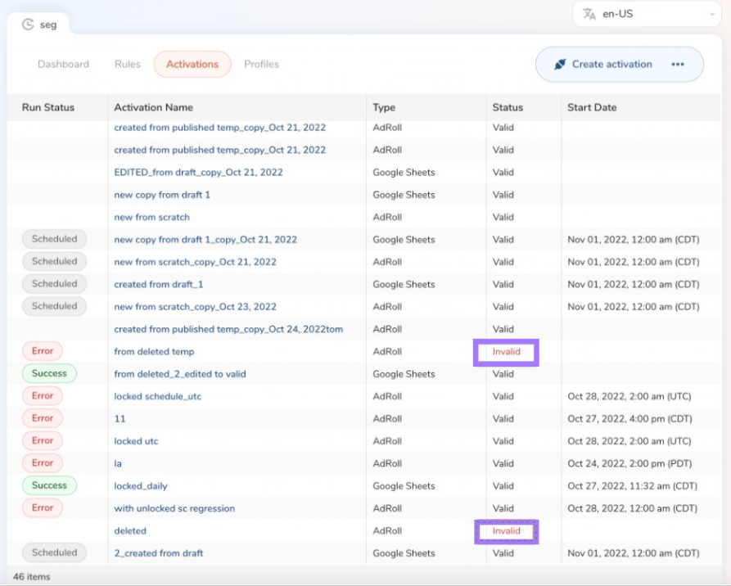Sort by Activation Name column header
Viewport: 731px width, 586px height.
pyautogui.click(x=154, y=107)
